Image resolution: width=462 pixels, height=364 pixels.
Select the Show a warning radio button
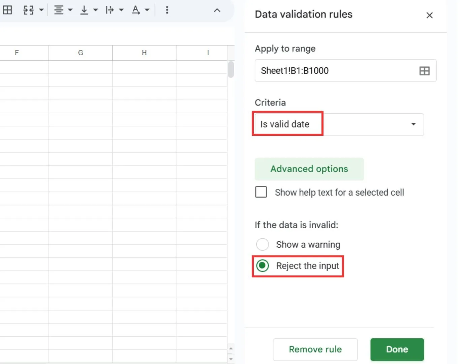(x=263, y=244)
